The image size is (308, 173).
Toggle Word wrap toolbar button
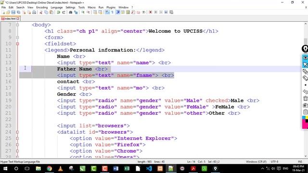107,12
